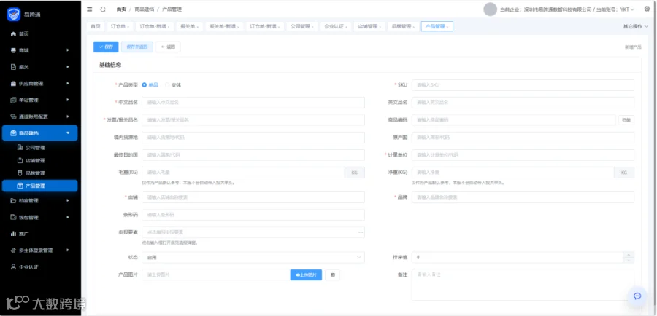The image size is (657, 316).
Task: Open the settings gear icon at top right
Action: [646, 9]
